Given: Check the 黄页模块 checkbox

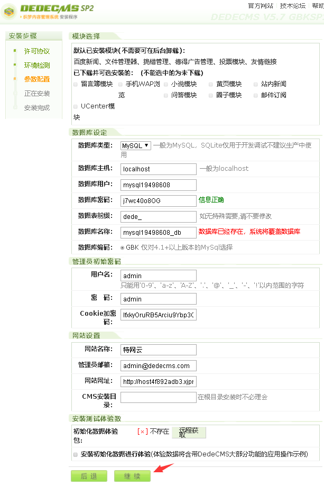Looking at the screenshot, I should point(211,84).
